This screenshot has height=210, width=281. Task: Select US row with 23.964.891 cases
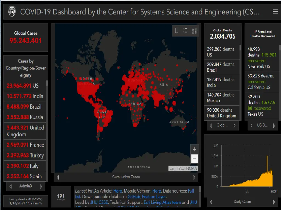click(25, 86)
